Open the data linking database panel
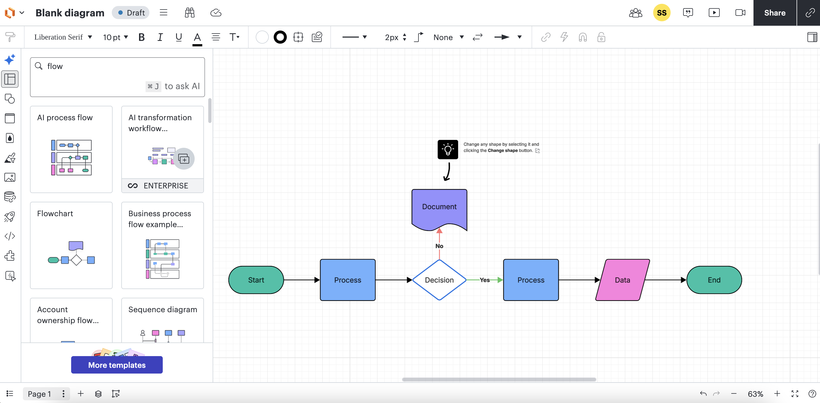 (x=10, y=197)
